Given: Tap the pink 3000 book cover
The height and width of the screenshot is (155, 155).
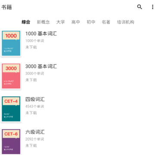Looking at the screenshot, I should click(11, 76).
